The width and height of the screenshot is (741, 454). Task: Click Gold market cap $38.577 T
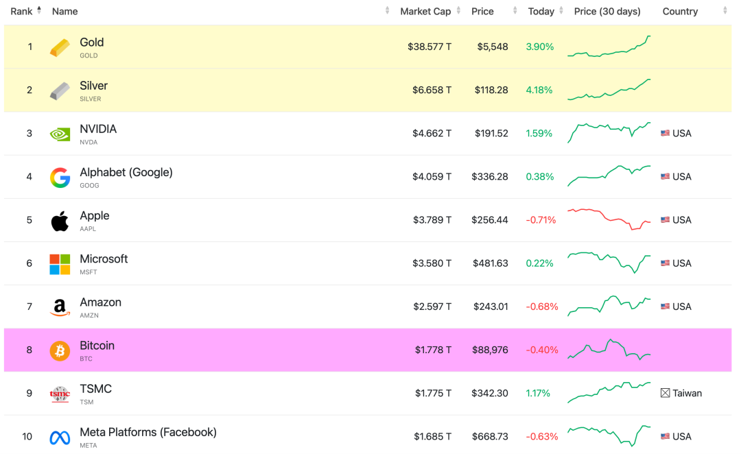pos(430,47)
